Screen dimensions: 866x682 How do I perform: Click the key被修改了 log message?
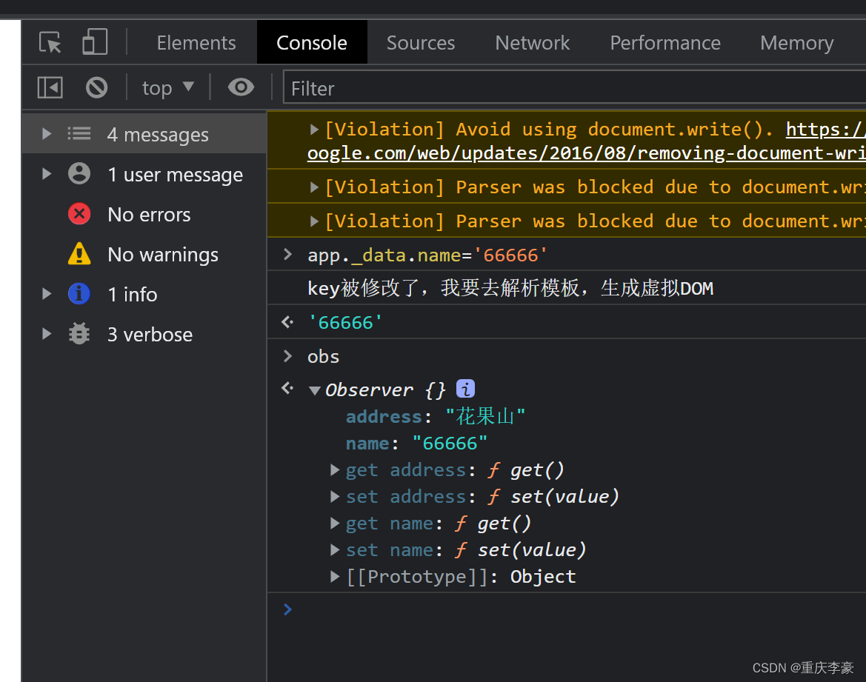pyautogui.click(x=510, y=288)
